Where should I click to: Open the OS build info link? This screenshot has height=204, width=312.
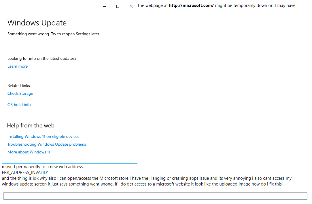tap(19, 105)
